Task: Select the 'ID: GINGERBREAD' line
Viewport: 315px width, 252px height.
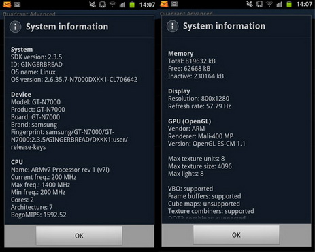Action: click(37, 65)
